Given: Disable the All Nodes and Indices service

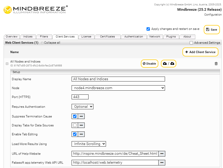Looking at the screenshot, I should [x=149, y=64].
